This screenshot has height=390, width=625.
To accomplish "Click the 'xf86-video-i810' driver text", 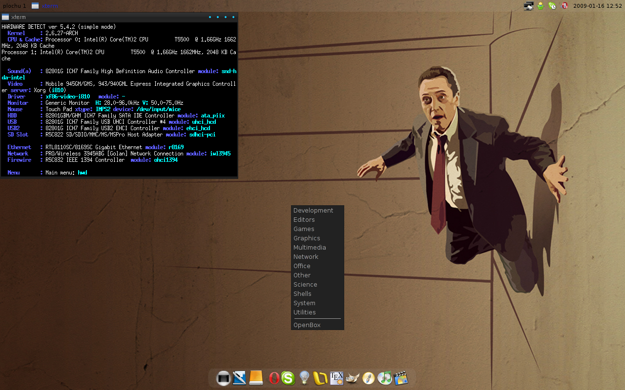I will coord(67,97).
